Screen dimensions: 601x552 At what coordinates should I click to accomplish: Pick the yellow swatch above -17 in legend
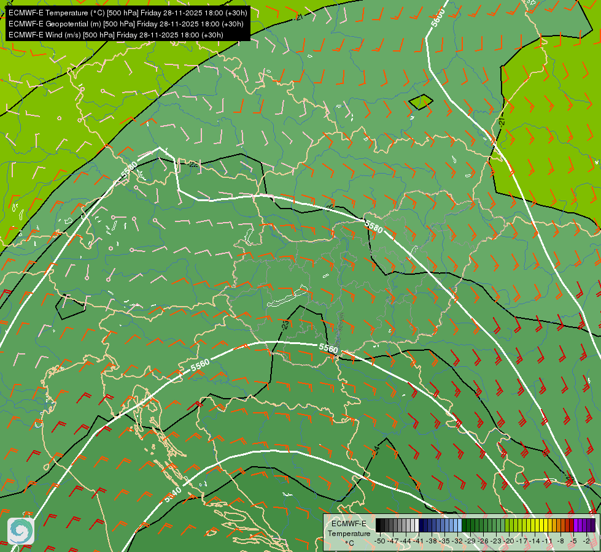pyautogui.click(x=524, y=525)
